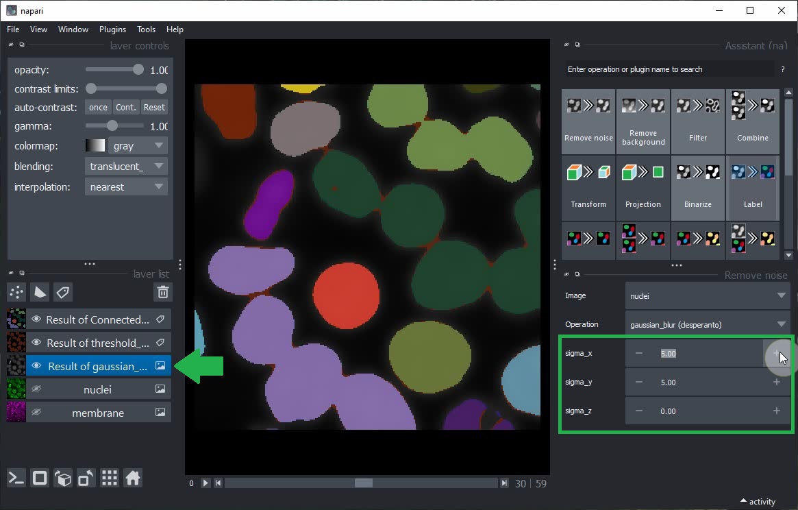Delete the selected layer with trash icon
This screenshot has width=798, height=510.
(x=162, y=292)
